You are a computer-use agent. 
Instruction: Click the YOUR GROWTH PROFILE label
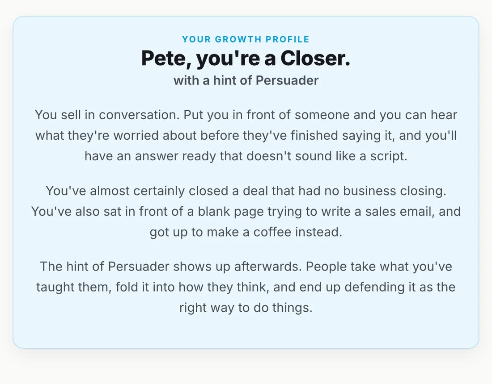tap(246, 39)
